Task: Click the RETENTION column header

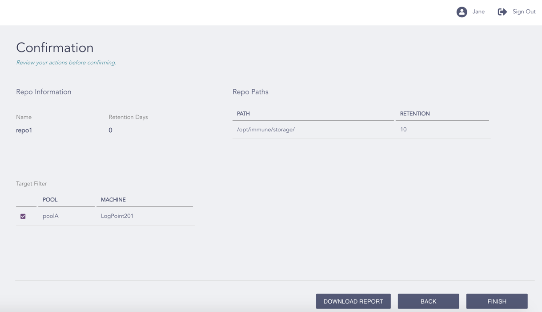Action: pyautogui.click(x=414, y=114)
